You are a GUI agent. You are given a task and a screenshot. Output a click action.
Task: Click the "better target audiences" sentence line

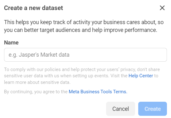click(x=81, y=30)
